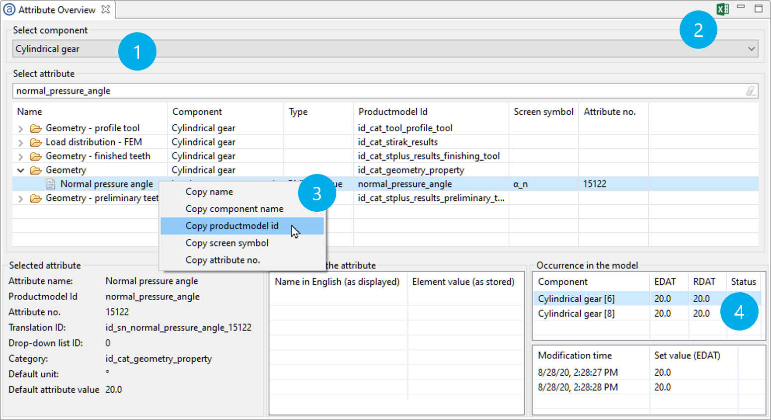This screenshot has width=771, height=420.
Task: Choose Copy screen symbol menu entry
Action: 227,243
